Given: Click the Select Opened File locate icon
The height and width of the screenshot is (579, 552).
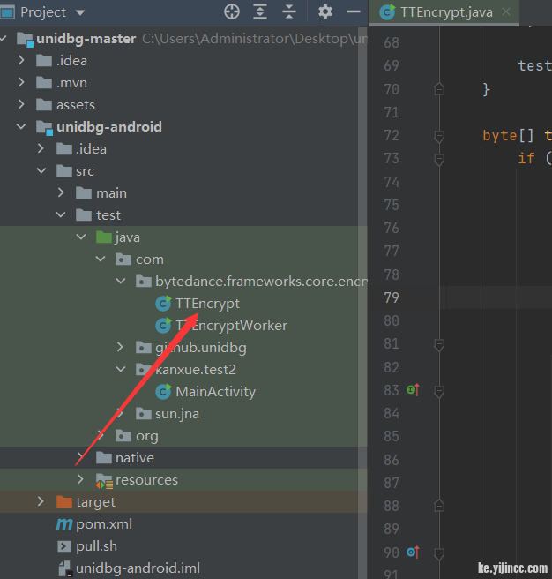Looking at the screenshot, I should 232,11.
